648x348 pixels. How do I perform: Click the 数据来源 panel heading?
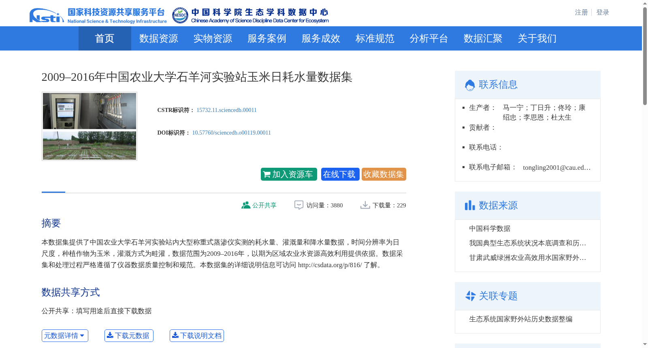(498, 205)
